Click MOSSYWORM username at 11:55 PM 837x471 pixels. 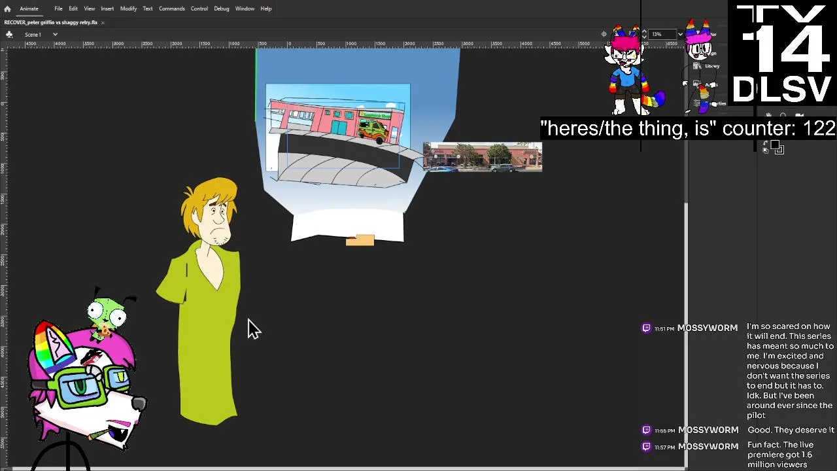click(708, 430)
